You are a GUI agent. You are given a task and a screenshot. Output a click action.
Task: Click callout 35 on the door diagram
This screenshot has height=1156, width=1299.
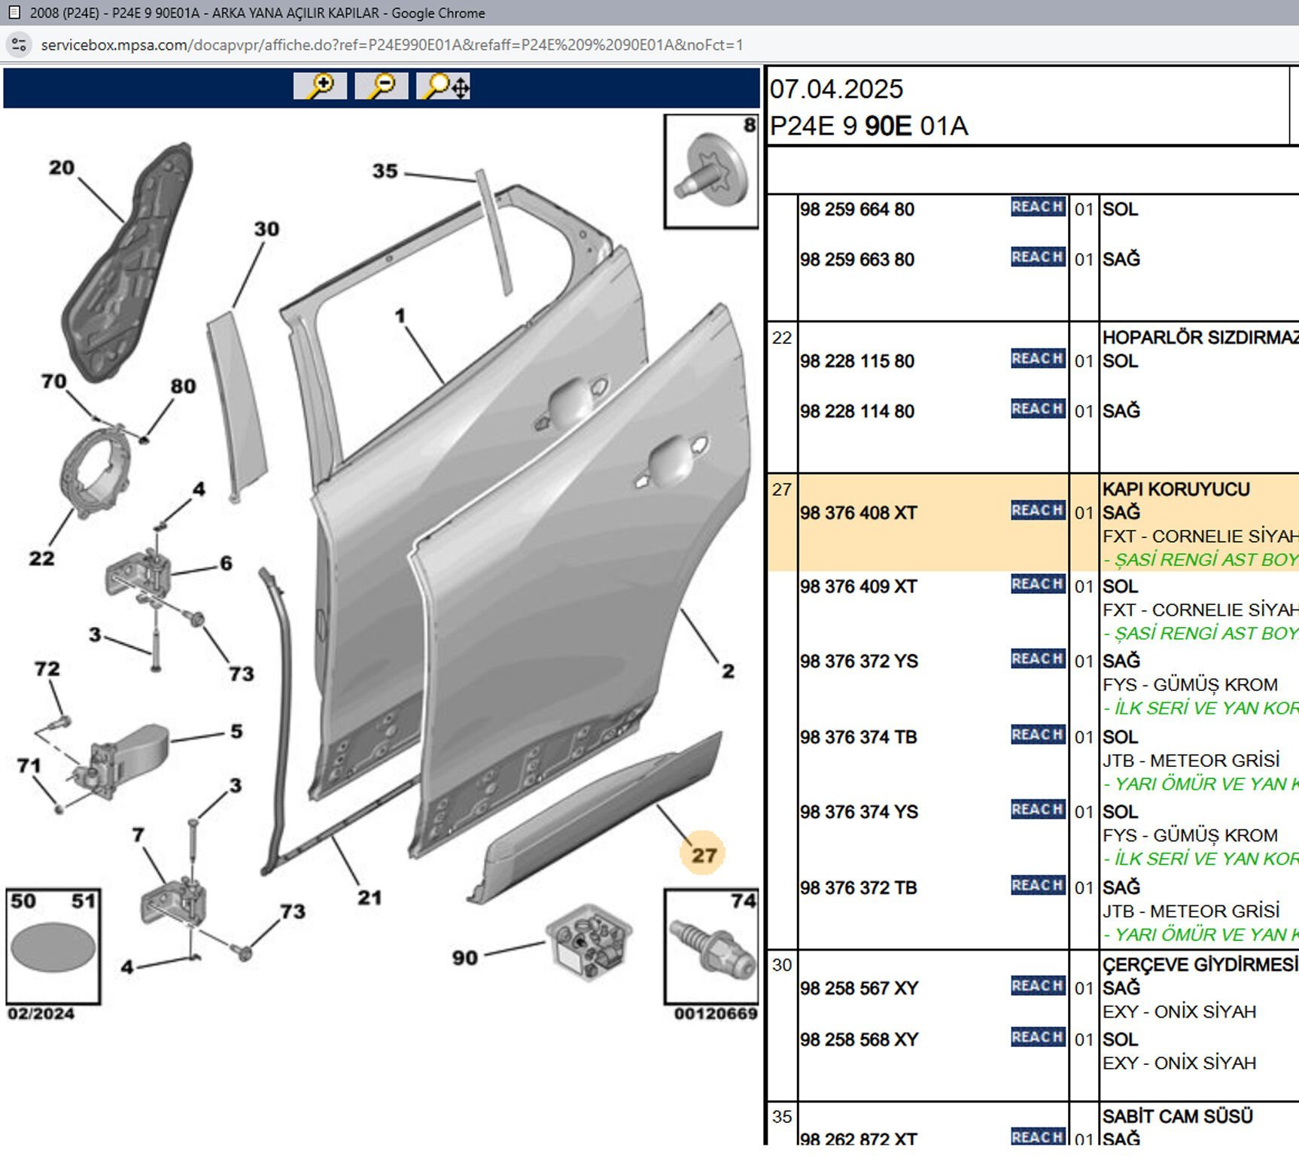tap(385, 171)
